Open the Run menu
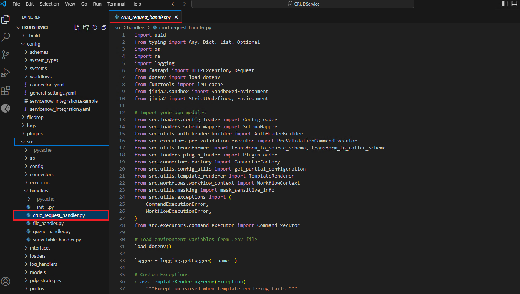Image resolution: width=520 pixels, height=294 pixels. point(97,4)
